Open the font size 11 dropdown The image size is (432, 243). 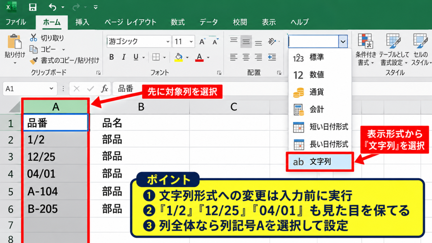coord(191,42)
